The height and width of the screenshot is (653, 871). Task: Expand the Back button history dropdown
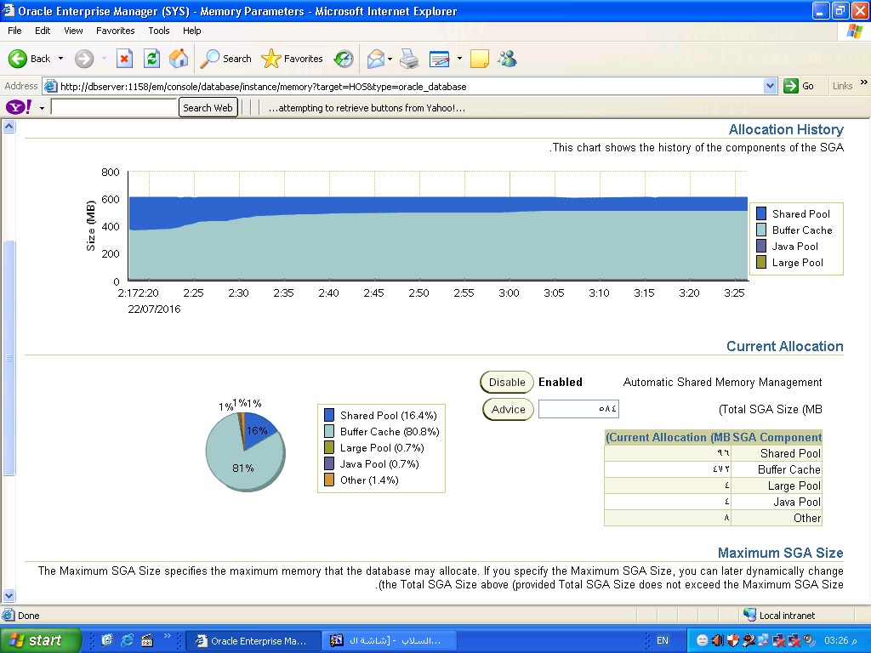[60, 59]
